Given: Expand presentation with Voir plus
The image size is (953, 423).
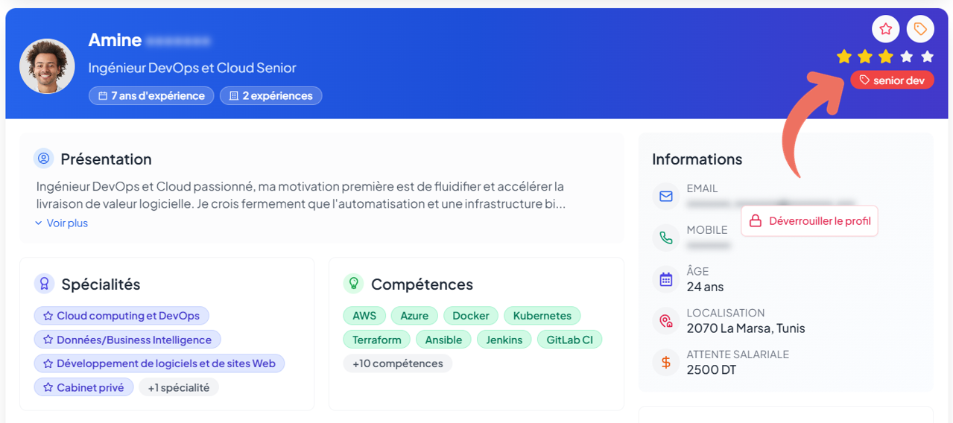Looking at the screenshot, I should [62, 223].
